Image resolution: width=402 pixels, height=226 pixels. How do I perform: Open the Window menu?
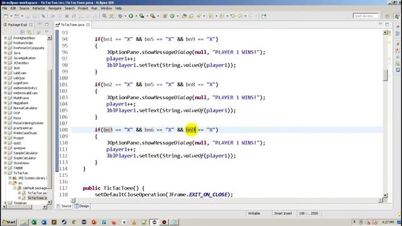[x=106, y=8]
